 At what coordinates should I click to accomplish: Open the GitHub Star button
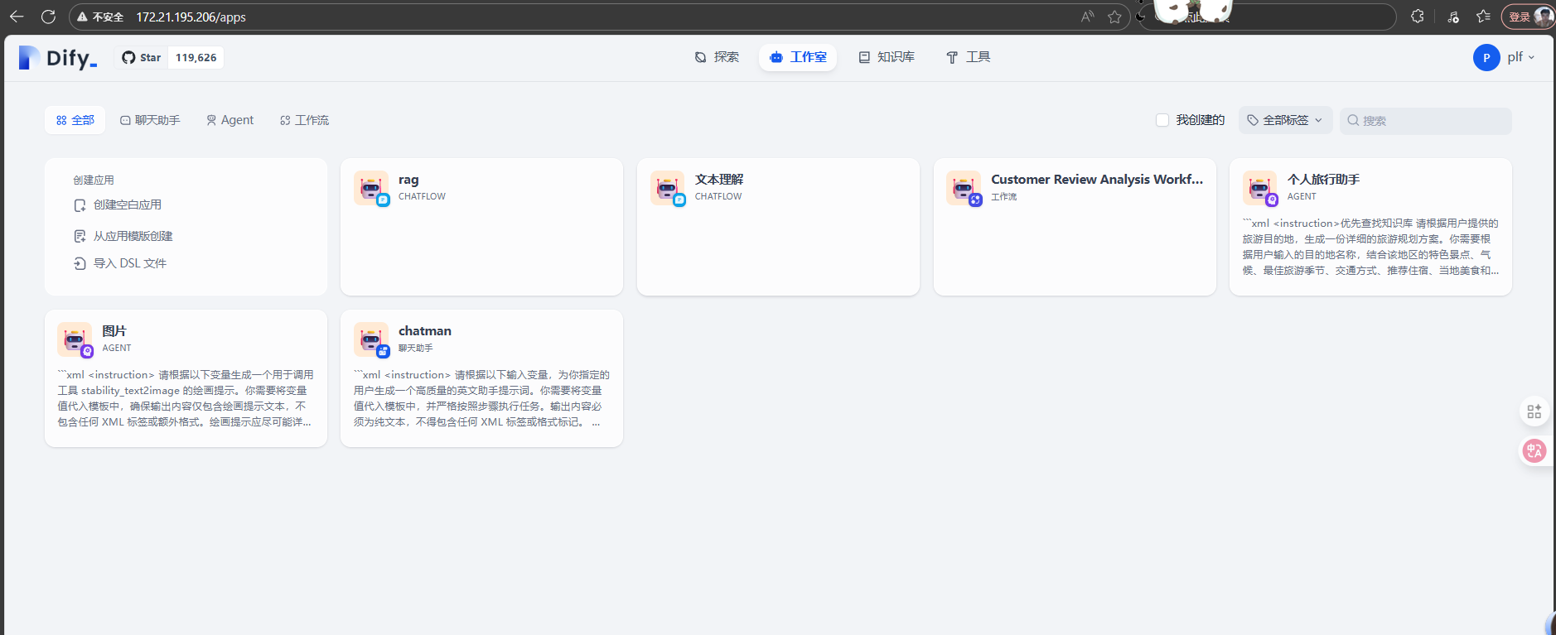tap(142, 57)
